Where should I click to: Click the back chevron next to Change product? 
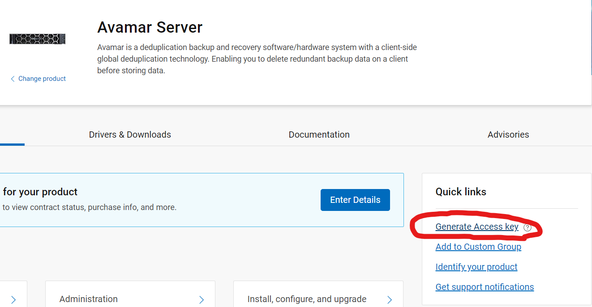tap(13, 79)
